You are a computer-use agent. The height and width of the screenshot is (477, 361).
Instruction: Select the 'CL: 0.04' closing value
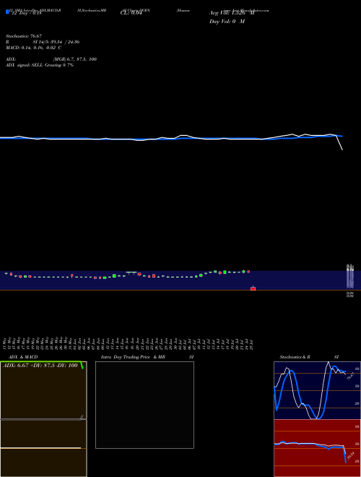click(131, 13)
